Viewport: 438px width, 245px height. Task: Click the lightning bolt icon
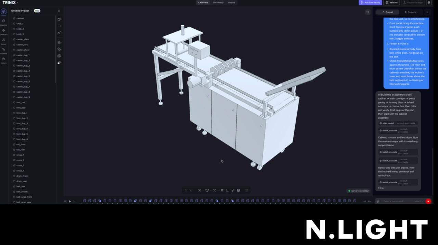coord(233,190)
